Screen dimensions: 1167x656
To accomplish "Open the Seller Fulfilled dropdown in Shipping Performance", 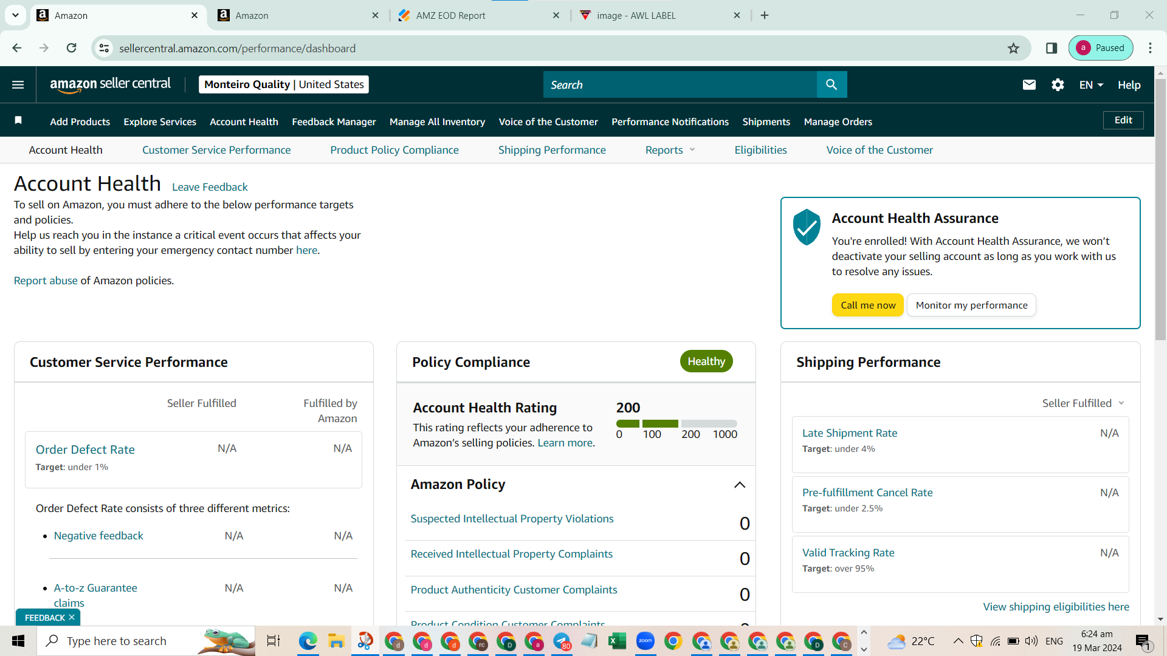I will click(1083, 403).
